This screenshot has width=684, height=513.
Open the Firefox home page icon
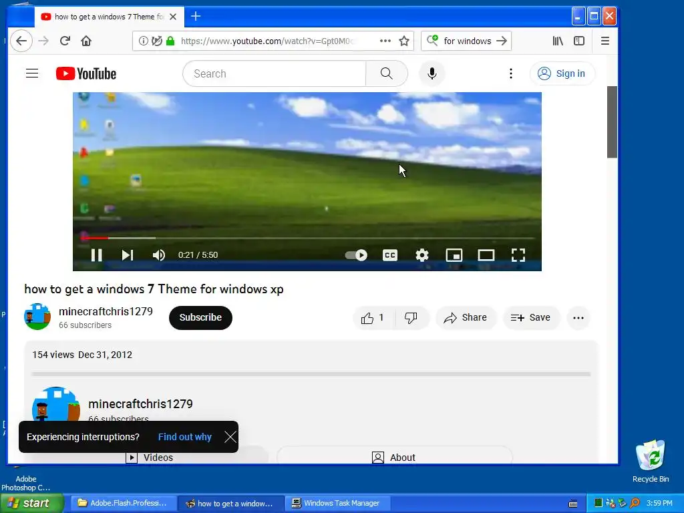[86, 41]
